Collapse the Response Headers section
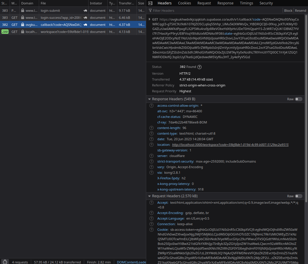308x264 pixels. coord(149,99)
